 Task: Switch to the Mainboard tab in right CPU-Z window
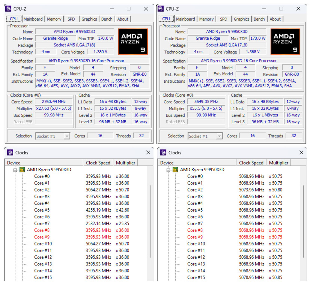[185, 19]
